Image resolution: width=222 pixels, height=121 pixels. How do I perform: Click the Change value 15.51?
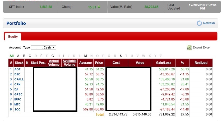pyautogui.click(x=92, y=7)
